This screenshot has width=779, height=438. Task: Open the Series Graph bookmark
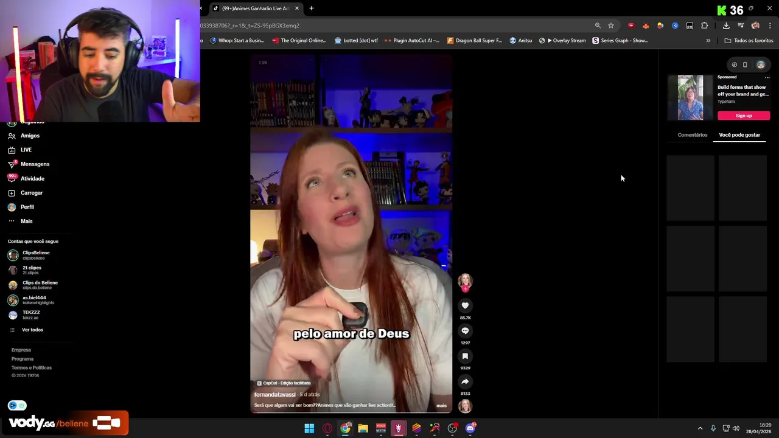point(620,41)
